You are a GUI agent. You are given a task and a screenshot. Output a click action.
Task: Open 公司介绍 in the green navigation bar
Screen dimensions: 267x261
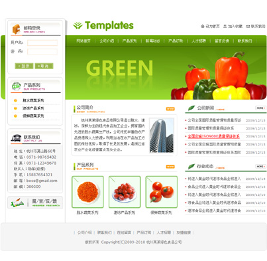click(107, 41)
